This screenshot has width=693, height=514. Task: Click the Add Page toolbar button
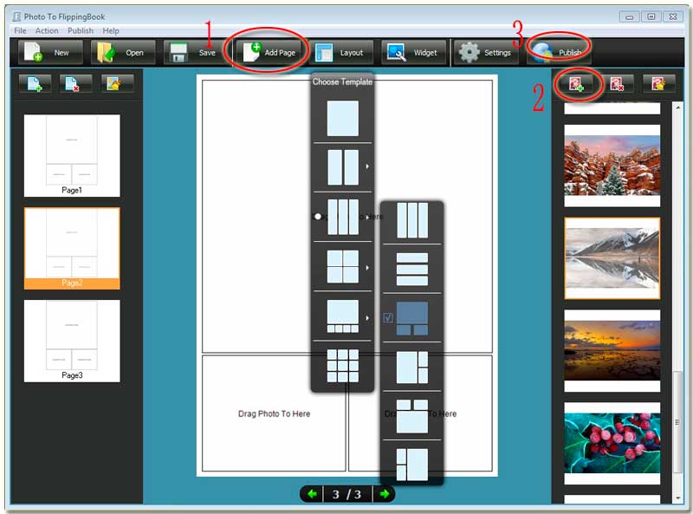[x=269, y=53]
